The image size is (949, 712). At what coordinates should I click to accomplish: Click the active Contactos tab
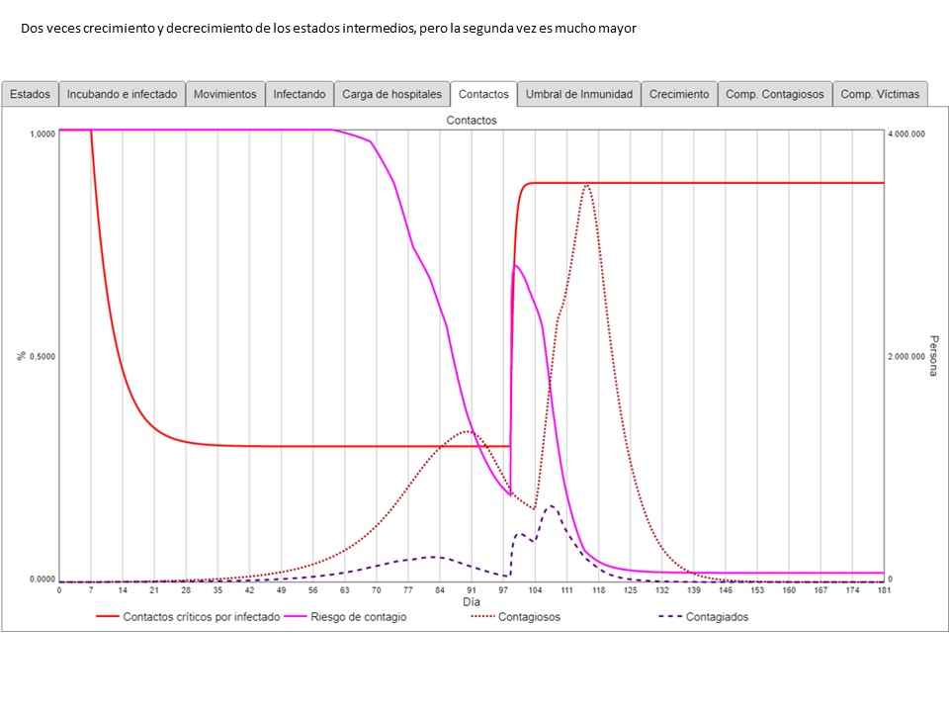point(483,94)
